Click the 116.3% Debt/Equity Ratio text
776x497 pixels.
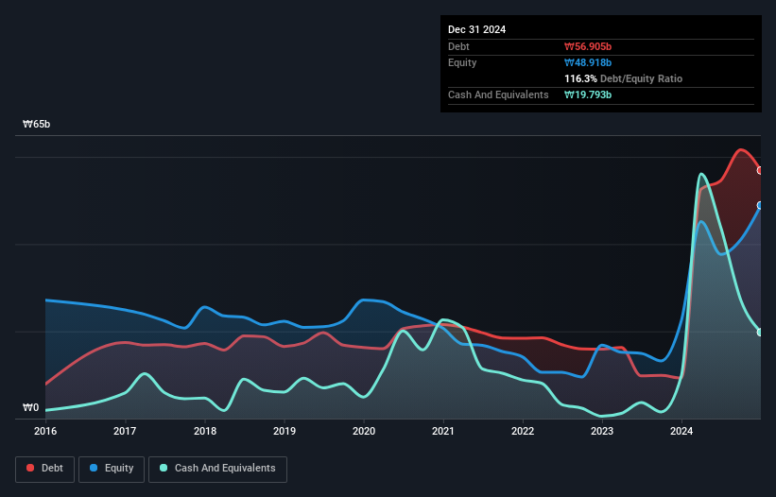tap(623, 78)
